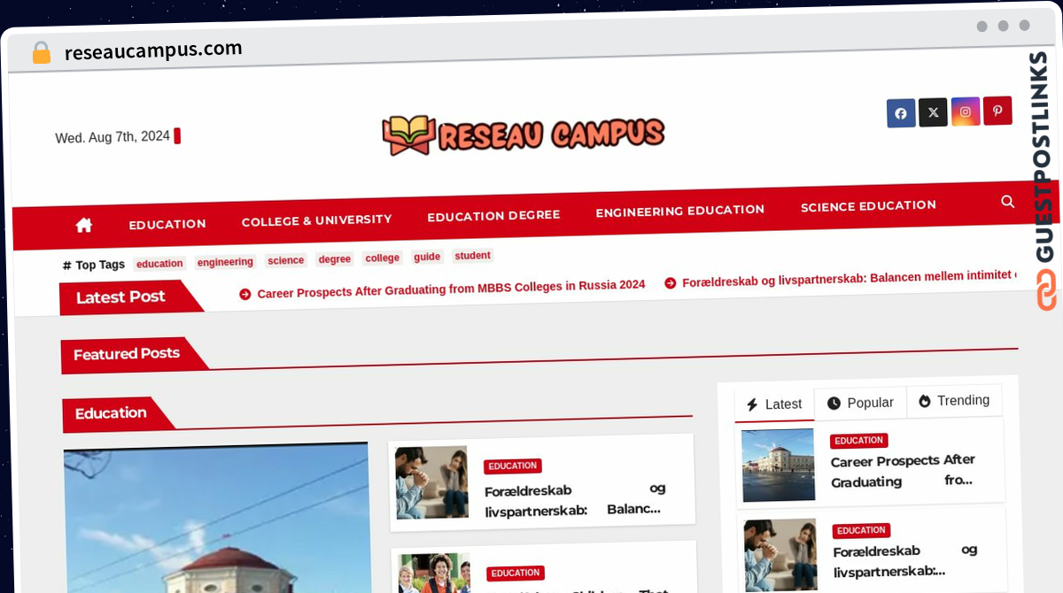Click Education badge on first Education list post
Image resolution: width=1063 pixels, height=593 pixels.
tap(513, 466)
